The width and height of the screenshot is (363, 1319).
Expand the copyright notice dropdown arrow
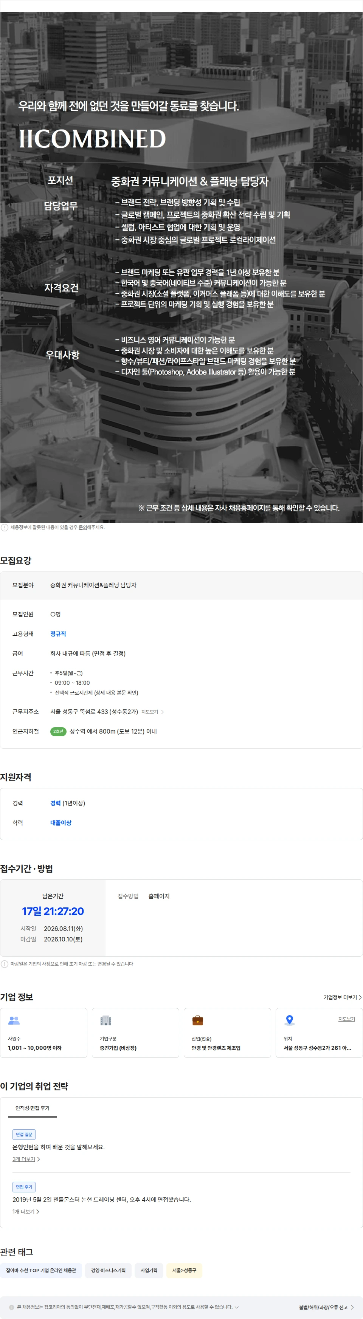click(x=237, y=1307)
